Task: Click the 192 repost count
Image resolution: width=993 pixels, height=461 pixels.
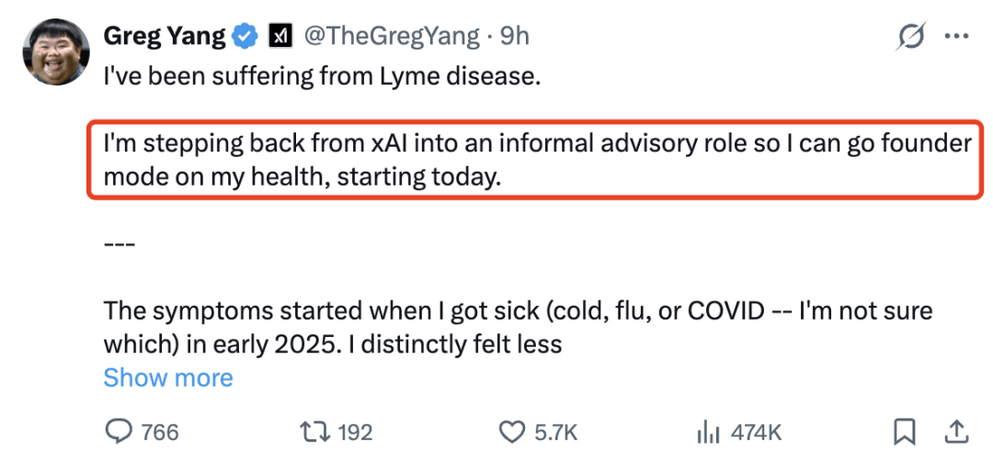Action: [x=353, y=431]
